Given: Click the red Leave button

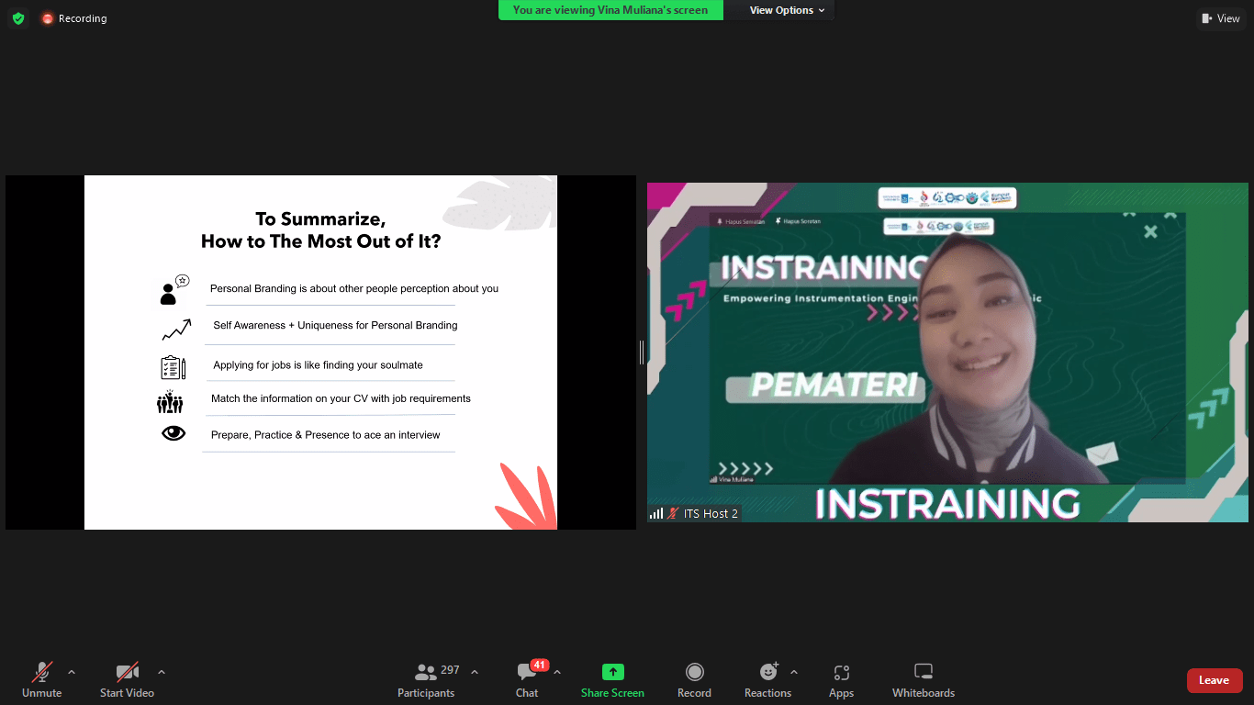Looking at the screenshot, I should (1214, 680).
